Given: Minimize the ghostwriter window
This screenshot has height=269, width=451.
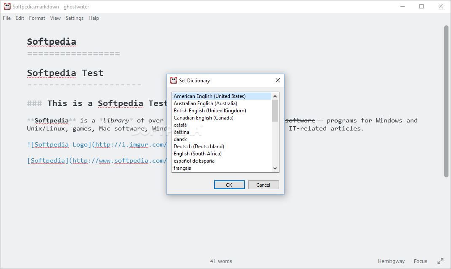Looking at the screenshot, I should tap(403, 6).
